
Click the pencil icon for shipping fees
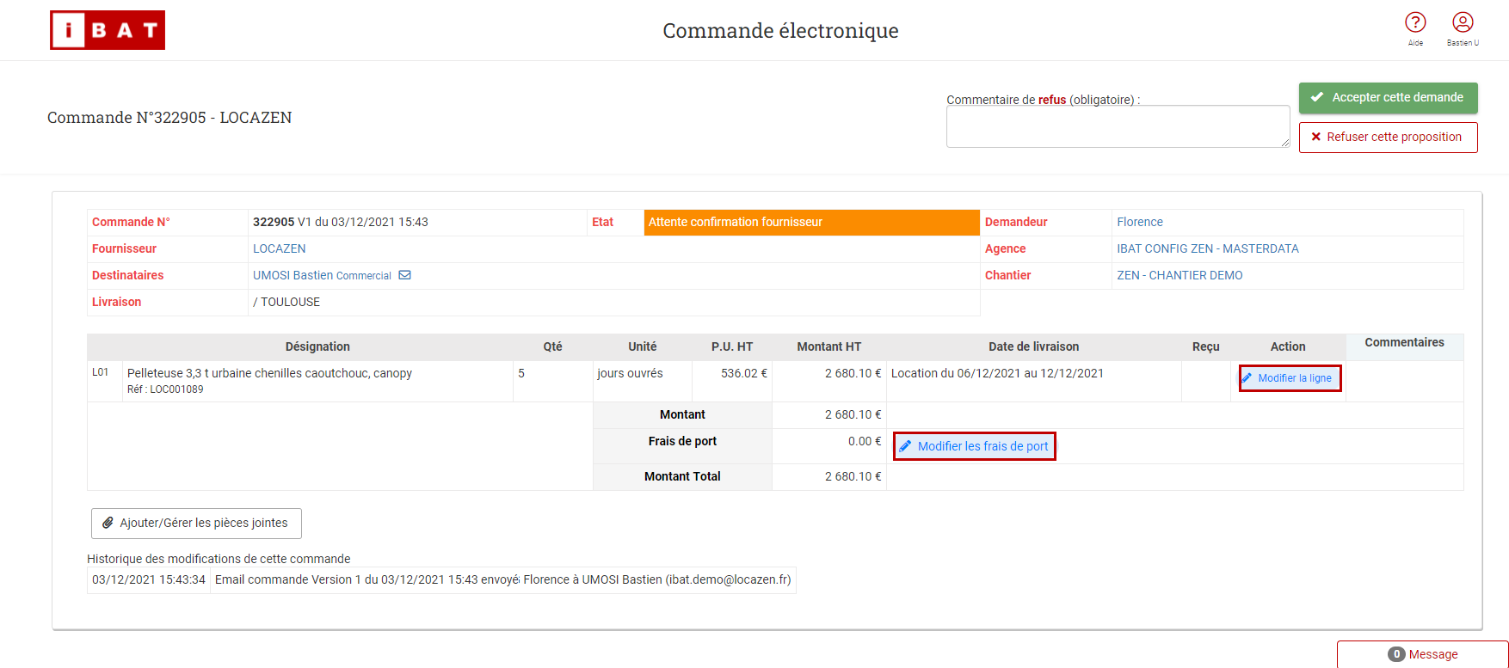point(905,446)
